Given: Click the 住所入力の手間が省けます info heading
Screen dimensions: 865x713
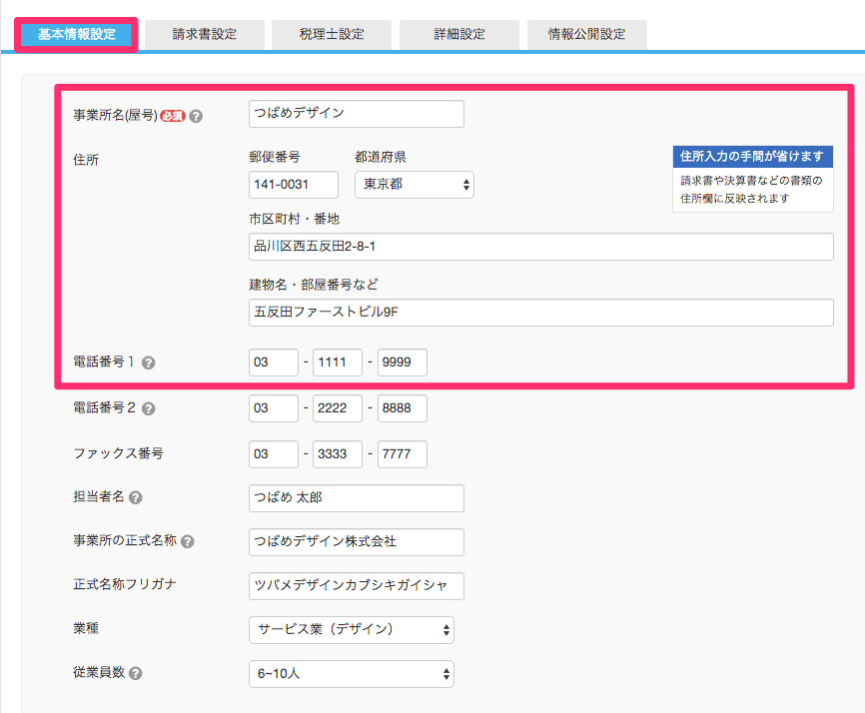Looking at the screenshot, I should tap(752, 157).
